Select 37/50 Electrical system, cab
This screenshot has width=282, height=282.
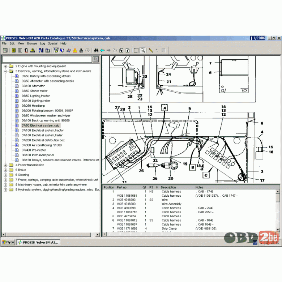40,125
